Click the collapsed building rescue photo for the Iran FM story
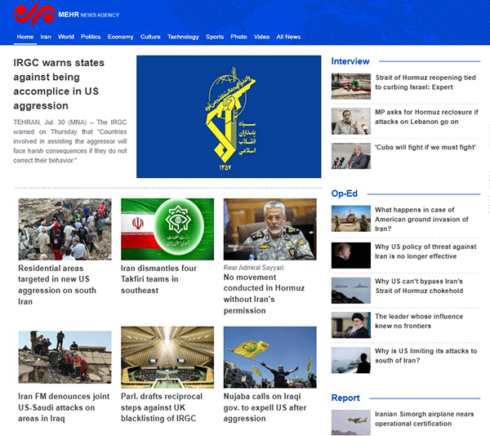Screen dimensions: 490x436 (x=65, y=358)
